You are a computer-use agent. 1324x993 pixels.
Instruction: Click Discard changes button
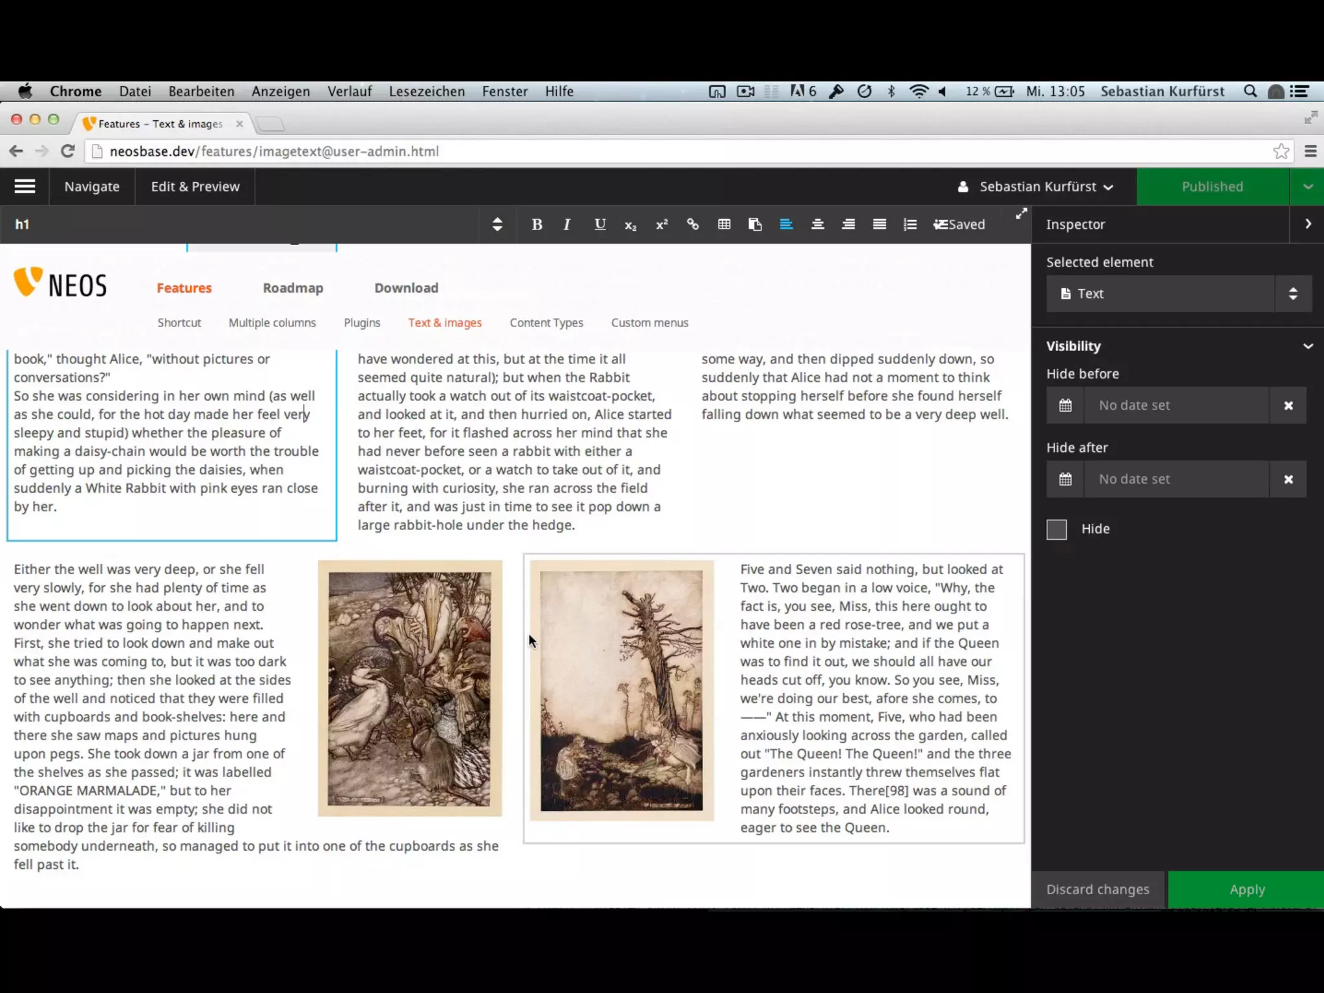(1098, 890)
